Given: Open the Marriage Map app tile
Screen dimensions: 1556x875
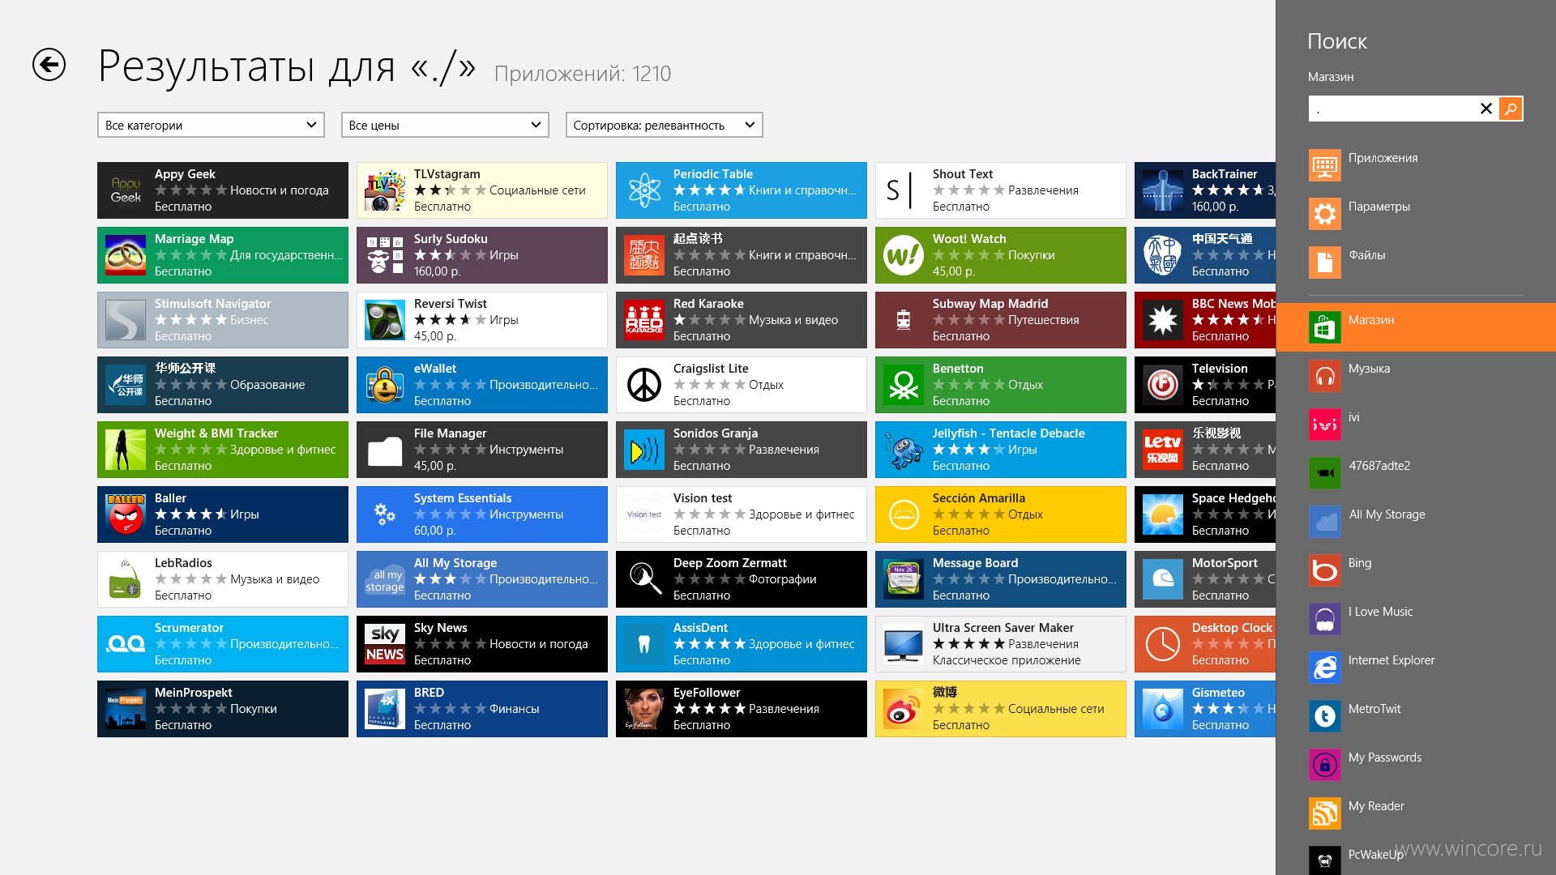Looking at the screenshot, I should [x=223, y=255].
